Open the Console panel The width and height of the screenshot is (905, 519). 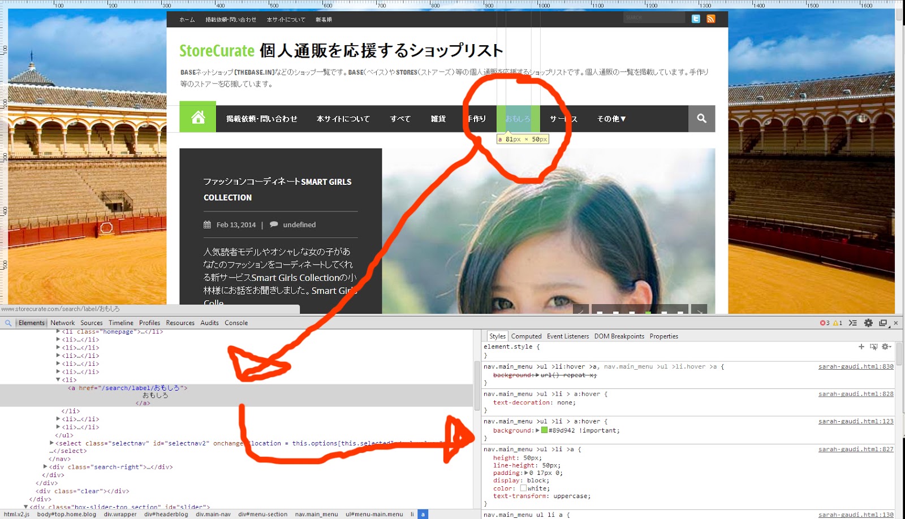236,323
